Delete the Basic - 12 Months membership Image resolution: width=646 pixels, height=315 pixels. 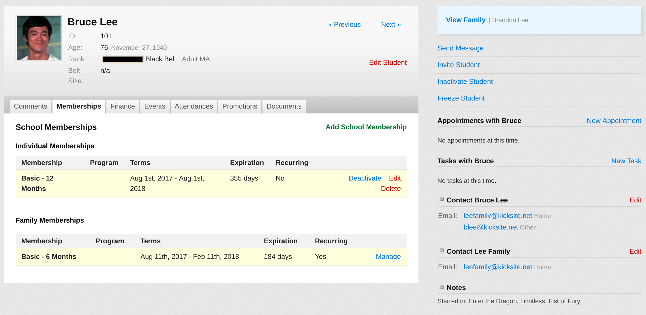point(390,189)
